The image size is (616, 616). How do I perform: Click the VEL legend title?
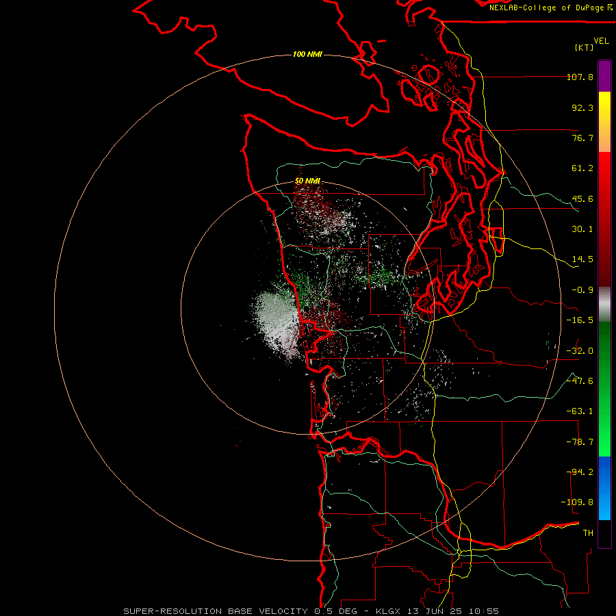[601, 41]
